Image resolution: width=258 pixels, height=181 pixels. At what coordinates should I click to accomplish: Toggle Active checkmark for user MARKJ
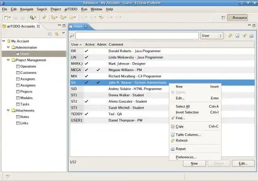[86, 63]
